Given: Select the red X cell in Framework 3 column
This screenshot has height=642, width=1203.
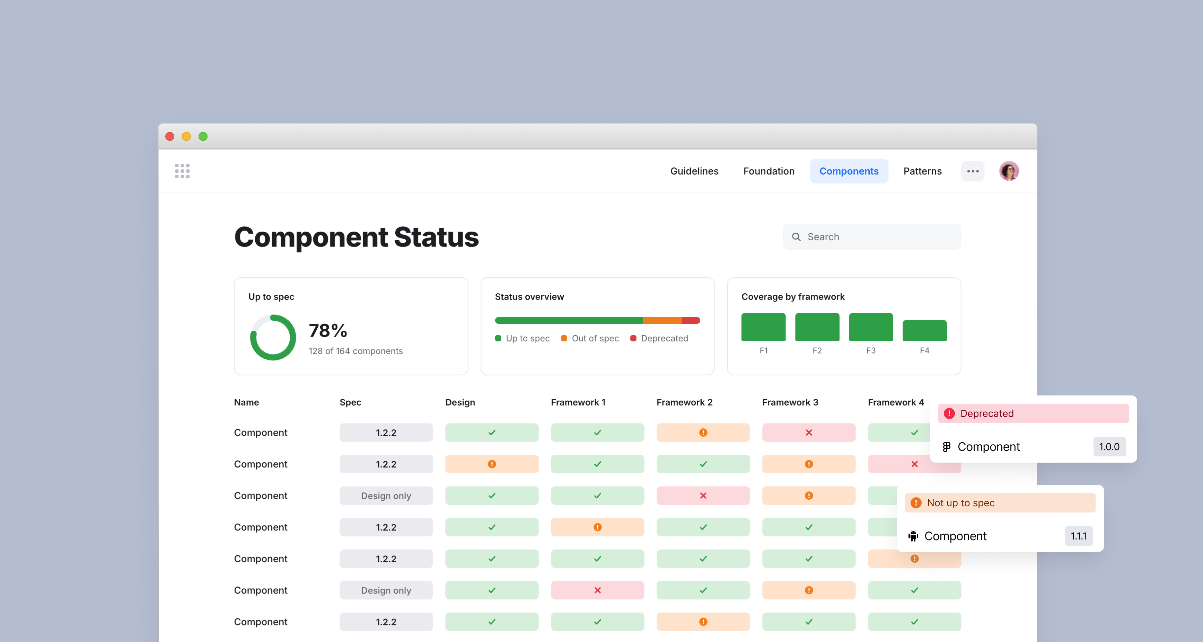Looking at the screenshot, I should coord(808,433).
